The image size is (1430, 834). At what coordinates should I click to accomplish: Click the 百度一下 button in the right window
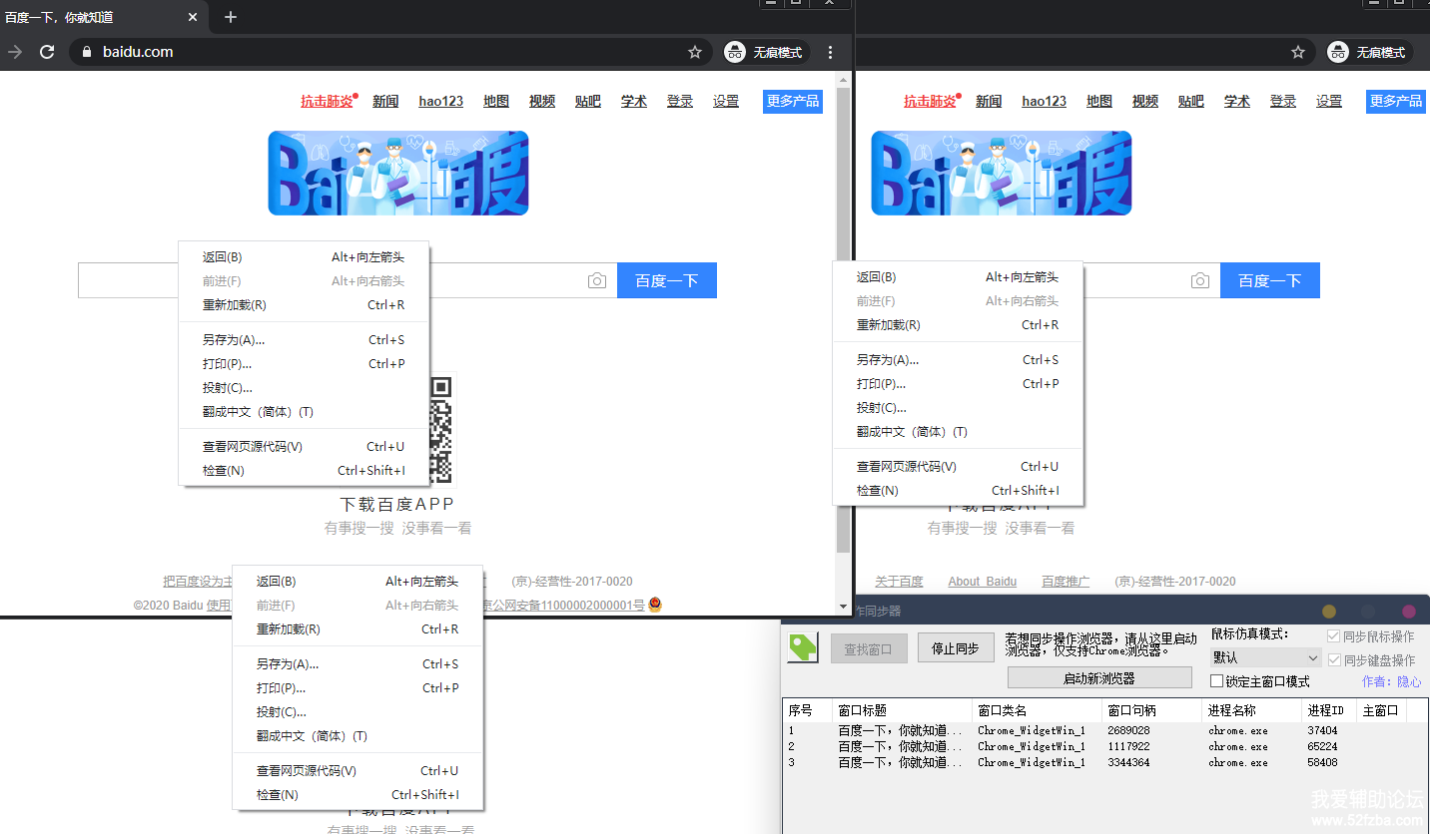[1270, 280]
